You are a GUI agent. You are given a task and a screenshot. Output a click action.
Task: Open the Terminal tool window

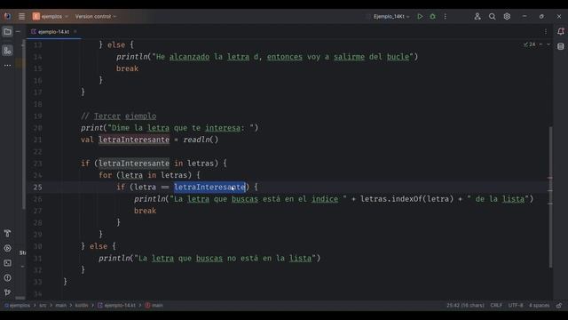point(7,263)
